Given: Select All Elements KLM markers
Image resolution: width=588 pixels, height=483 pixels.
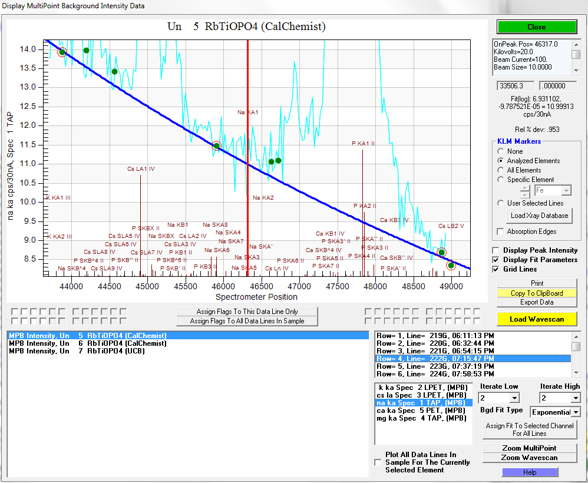Looking at the screenshot, I should [501, 170].
